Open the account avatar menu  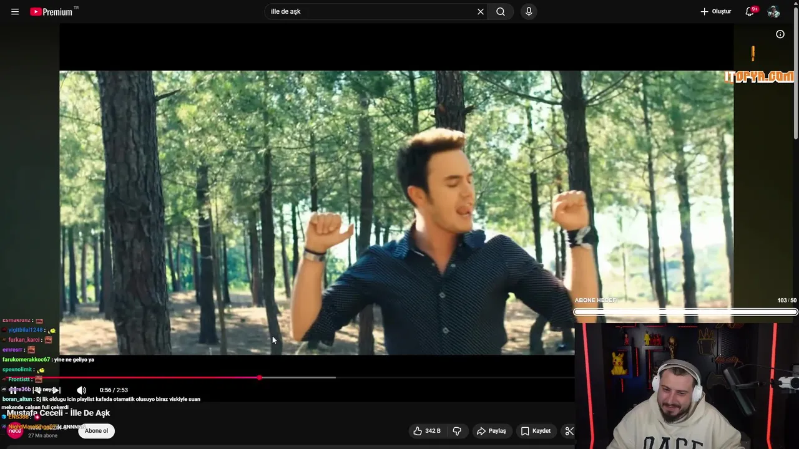click(x=773, y=12)
